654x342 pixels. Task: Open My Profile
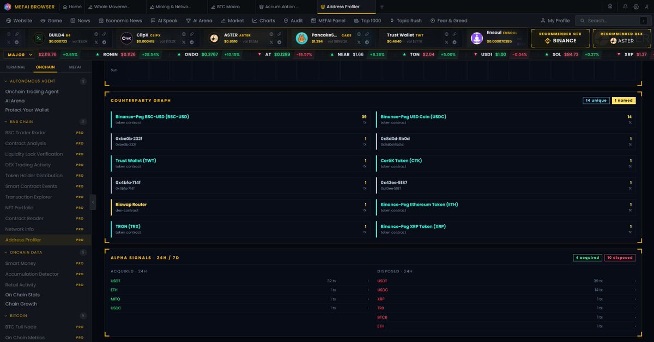pyautogui.click(x=554, y=21)
